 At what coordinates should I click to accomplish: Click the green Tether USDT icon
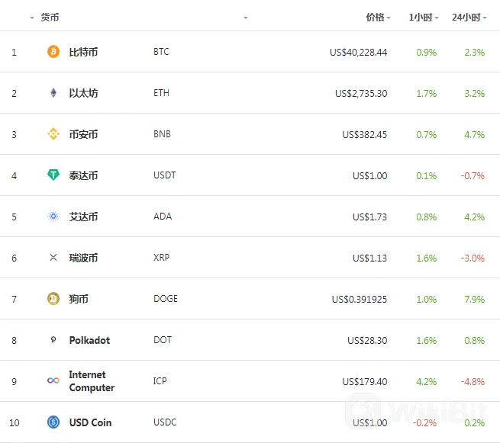tap(53, 175)
